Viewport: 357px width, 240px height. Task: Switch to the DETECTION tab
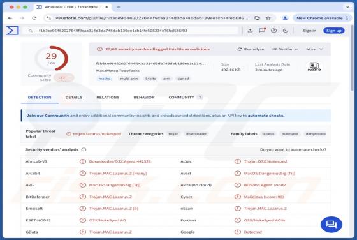(40, 97)
